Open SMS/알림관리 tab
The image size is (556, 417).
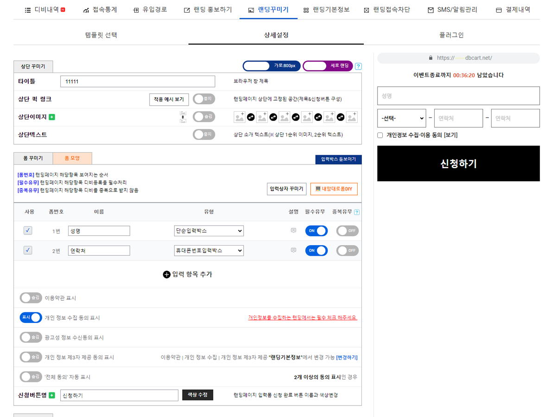pyautogui.click(x=452, y=10)
